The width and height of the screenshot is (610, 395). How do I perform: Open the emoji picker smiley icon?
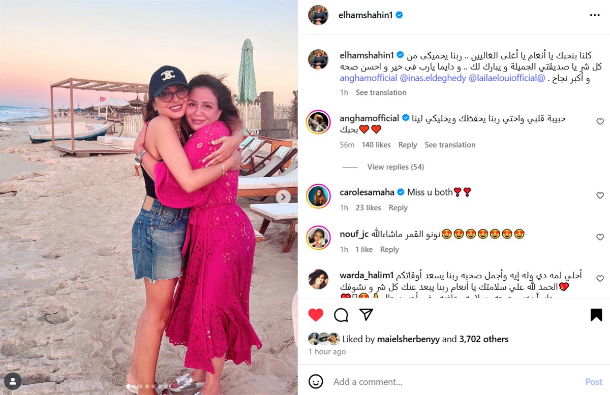pyautogui.click(x=316, y=381)
